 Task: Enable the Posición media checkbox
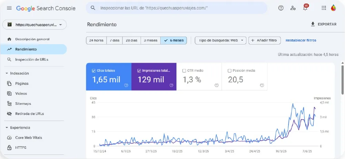tap(230, 71)
